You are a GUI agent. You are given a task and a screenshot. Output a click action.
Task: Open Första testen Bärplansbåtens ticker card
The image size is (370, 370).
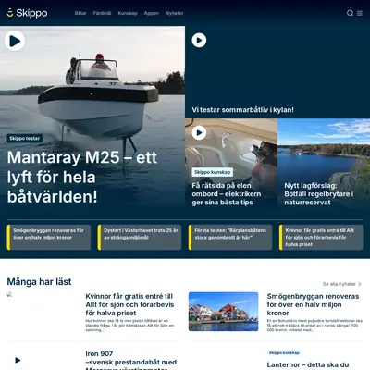tap(230, 237)
